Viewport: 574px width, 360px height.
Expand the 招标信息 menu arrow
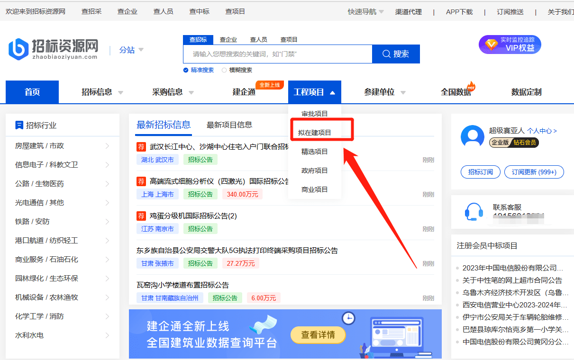(x=120, y=92)
